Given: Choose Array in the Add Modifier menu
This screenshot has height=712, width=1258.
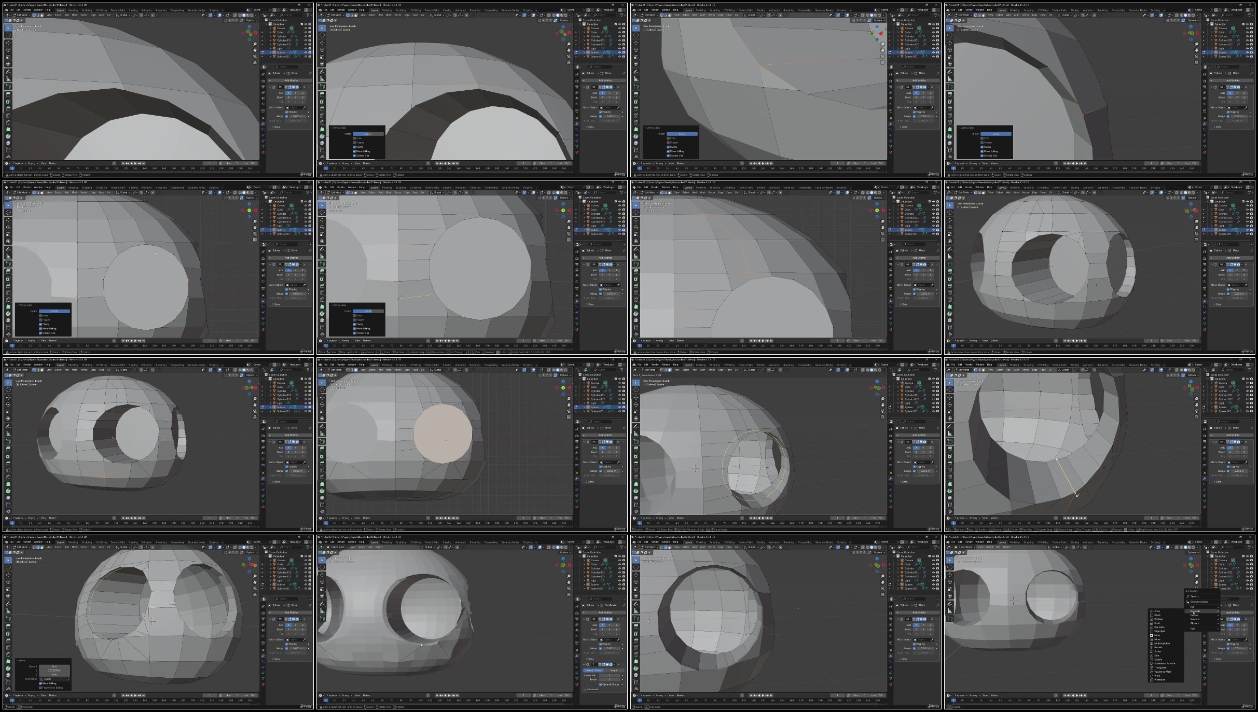Looking at the screenshot, I should [x=1157, y=611].
